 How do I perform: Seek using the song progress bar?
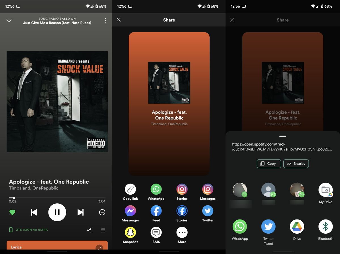click(57, 198)
